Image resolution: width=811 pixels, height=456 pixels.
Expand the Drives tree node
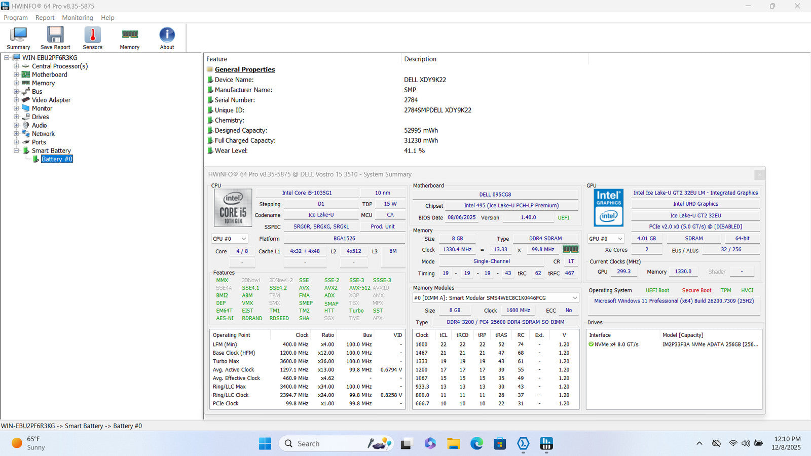(x=16, y=117)
